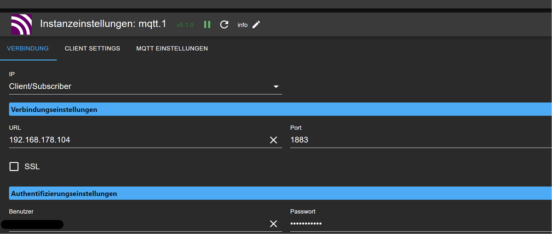Go to the MQTT Einstellungen tab

point(172,48)
